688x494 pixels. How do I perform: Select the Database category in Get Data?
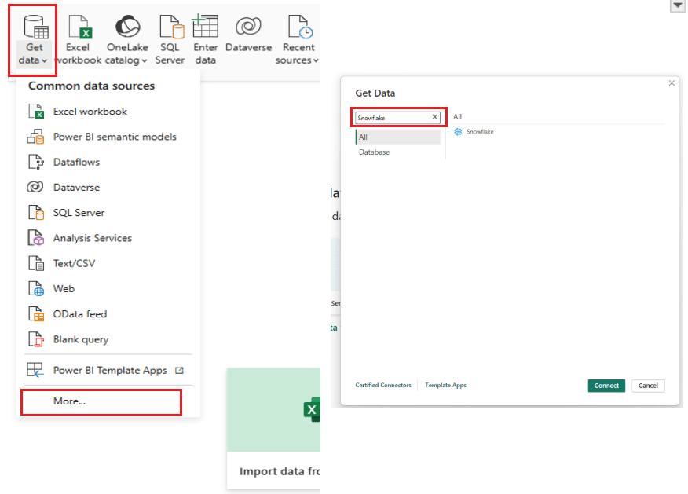[x=398, y=152]
